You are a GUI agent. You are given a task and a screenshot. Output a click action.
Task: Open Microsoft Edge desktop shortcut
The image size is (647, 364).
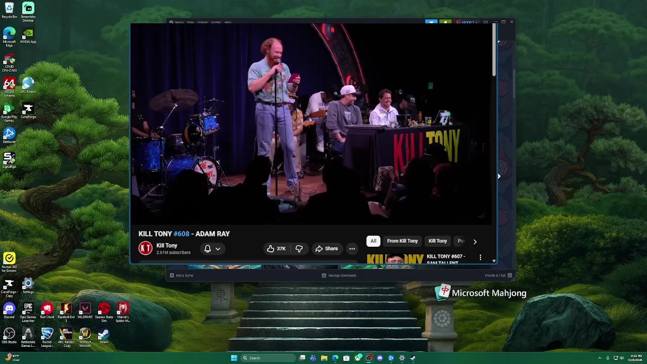[9, 37]
